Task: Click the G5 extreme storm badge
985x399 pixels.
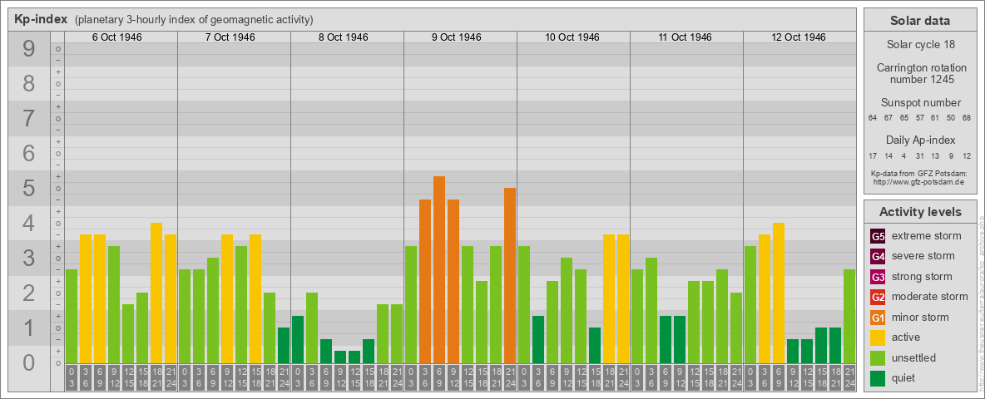Action: point(878,236)
